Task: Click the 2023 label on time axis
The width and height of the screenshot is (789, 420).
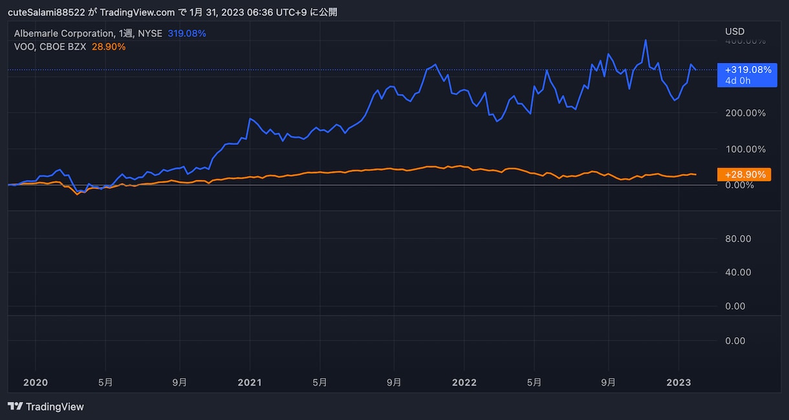Action: 678,382
